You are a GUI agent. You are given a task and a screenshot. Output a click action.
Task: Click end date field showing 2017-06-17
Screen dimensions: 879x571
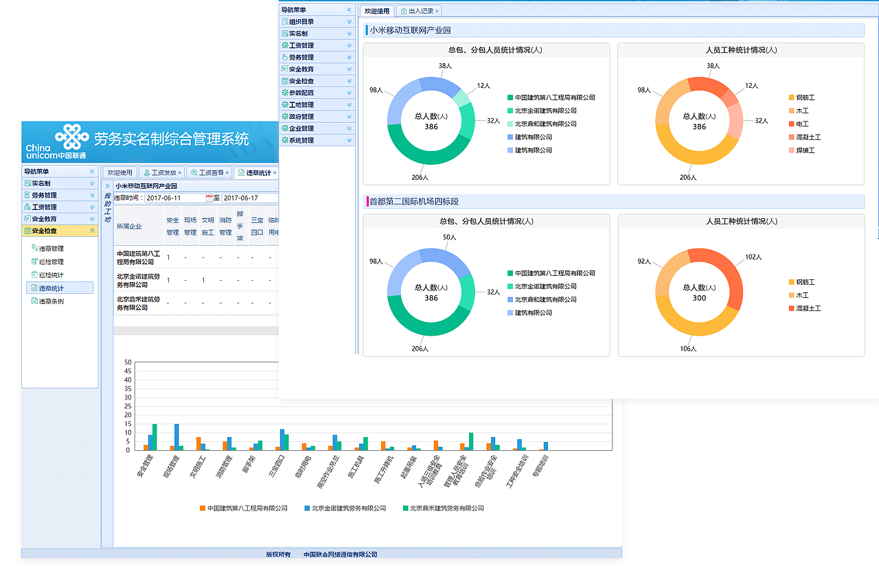(250, 198)
